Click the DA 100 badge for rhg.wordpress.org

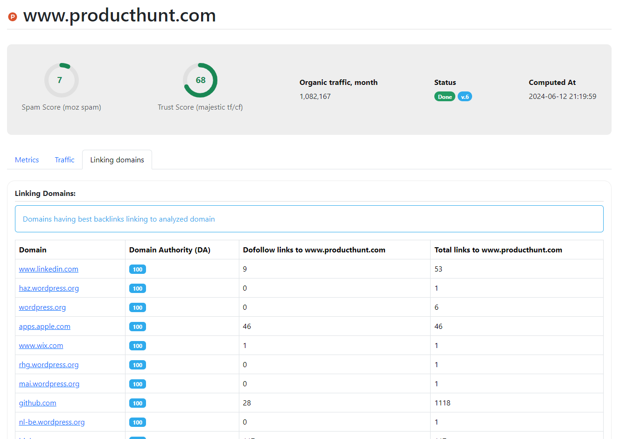138,365
